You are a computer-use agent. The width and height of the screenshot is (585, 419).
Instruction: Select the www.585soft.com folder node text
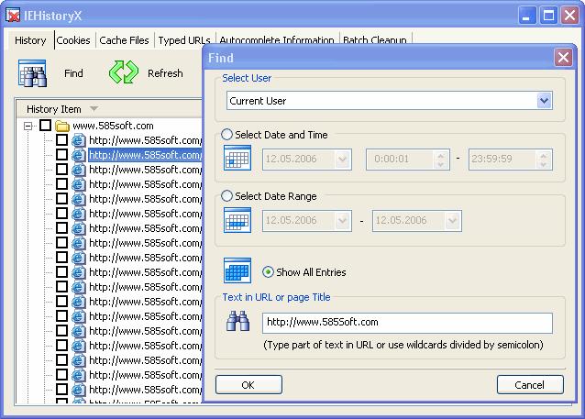coord(113,126)
